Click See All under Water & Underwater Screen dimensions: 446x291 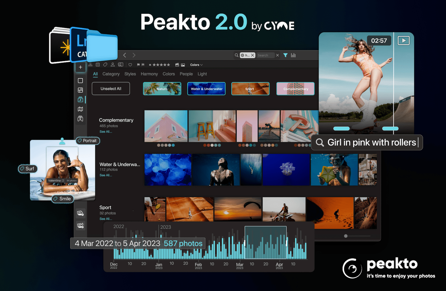pos(106,175)
